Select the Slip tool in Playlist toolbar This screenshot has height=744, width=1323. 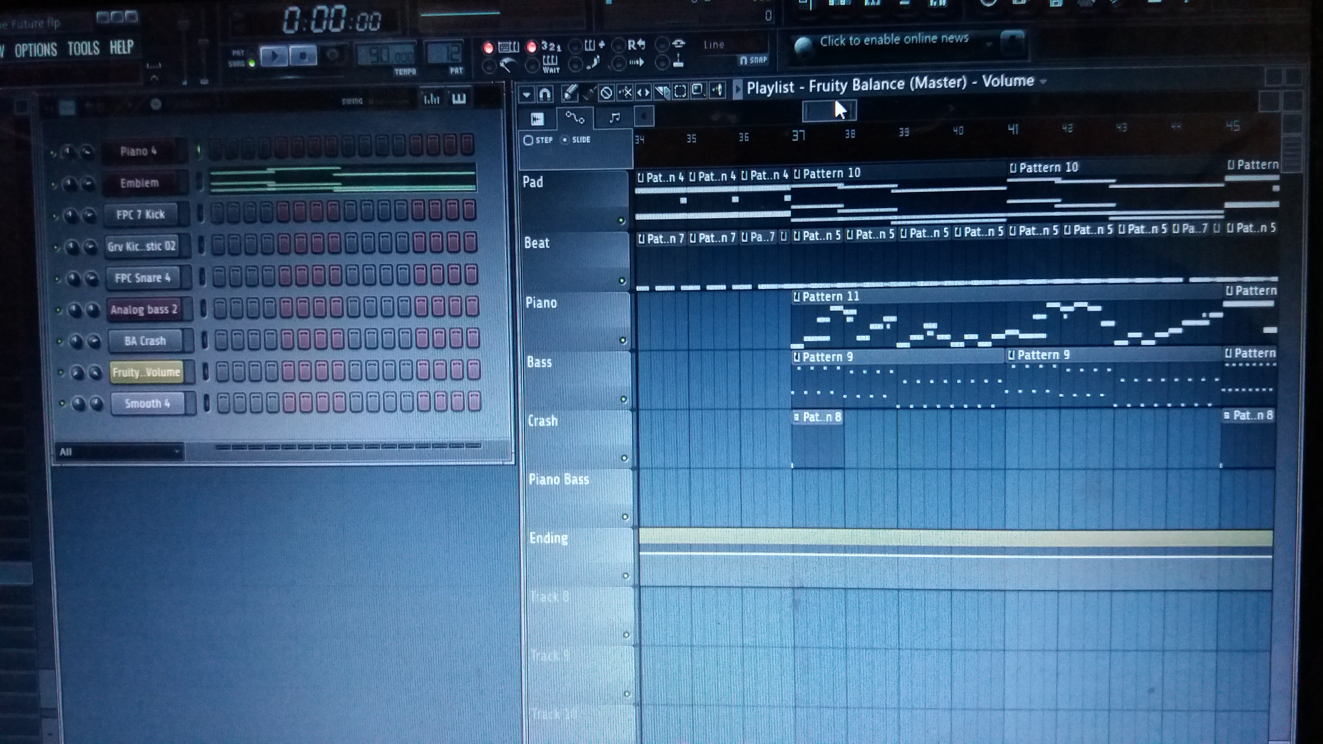(x=643, y=92)
